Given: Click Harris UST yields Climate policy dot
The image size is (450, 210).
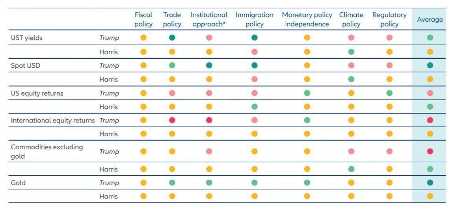Looking at the screenshot, I should coord(351,52).
